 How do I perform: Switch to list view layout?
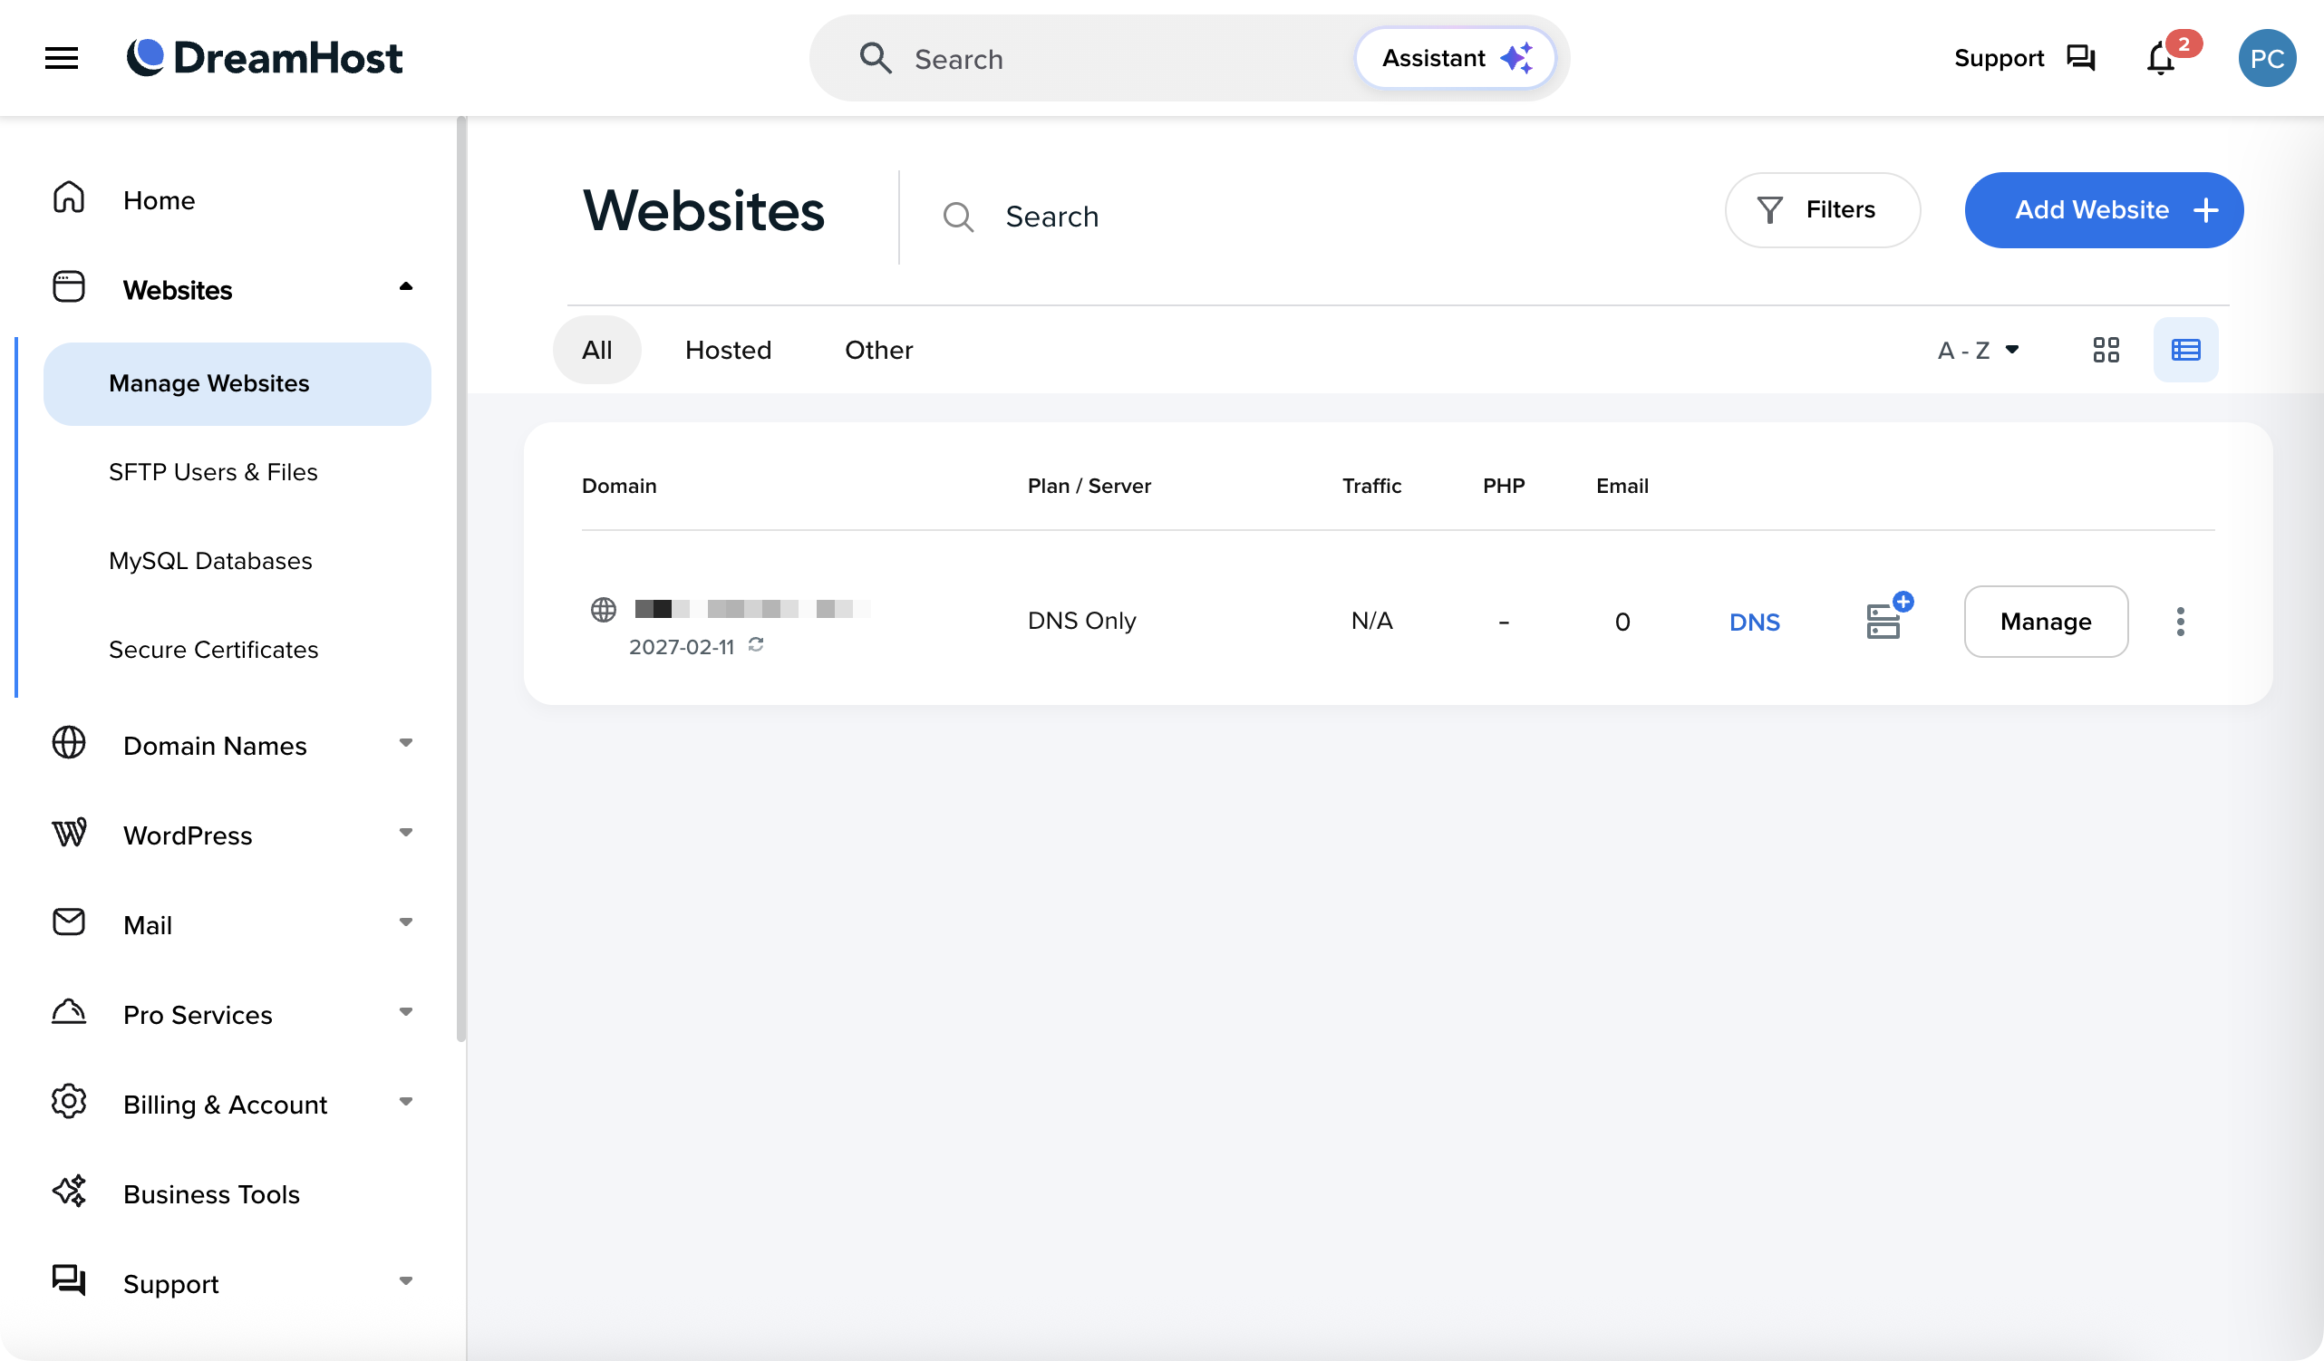[x=2185, y=351]
